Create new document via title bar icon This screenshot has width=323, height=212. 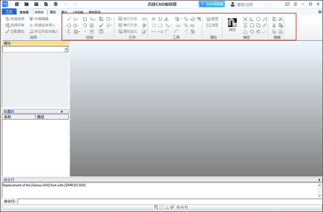(x=17, y=4)
